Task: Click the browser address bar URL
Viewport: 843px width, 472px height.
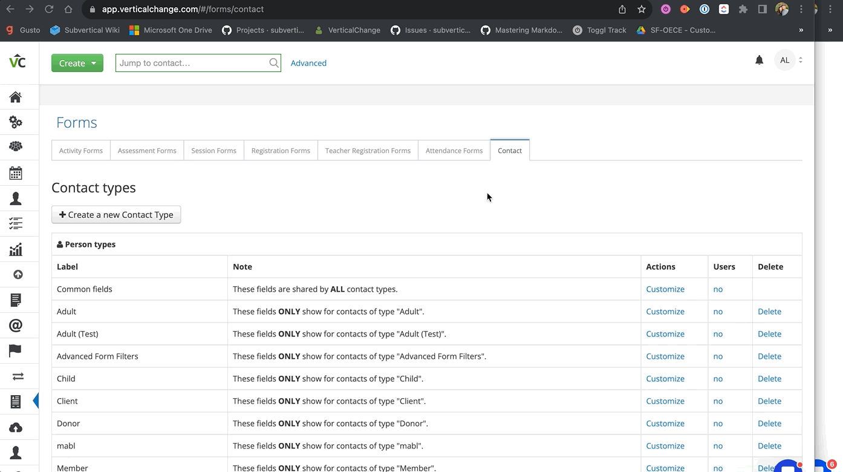Action: coord(183,9)
